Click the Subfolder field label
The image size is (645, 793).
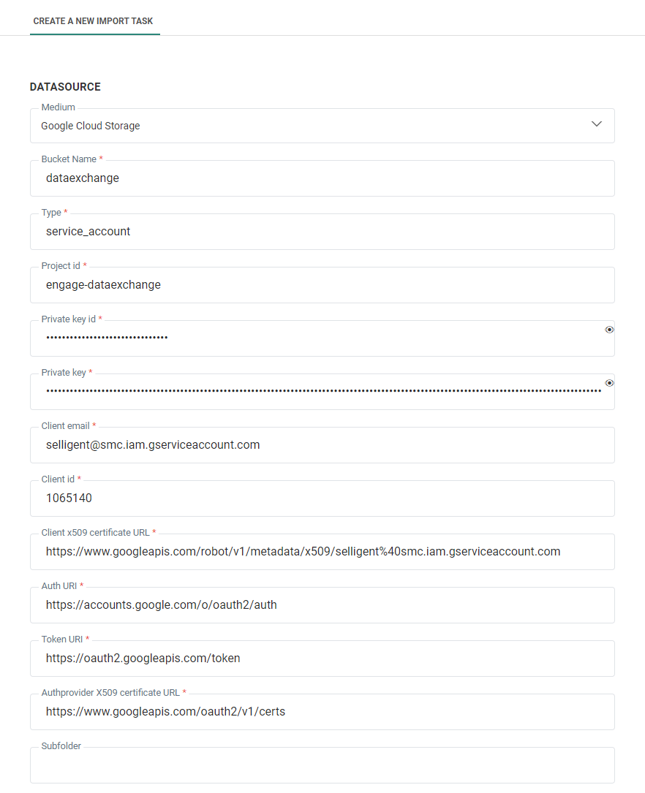point(61,746)
